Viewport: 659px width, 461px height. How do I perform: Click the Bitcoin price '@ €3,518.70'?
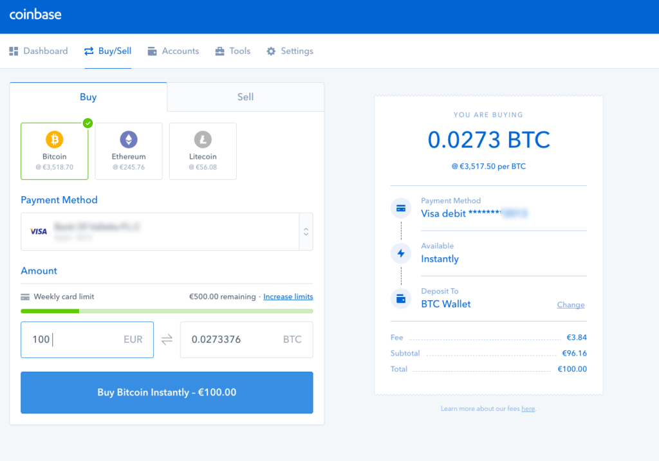55,167
